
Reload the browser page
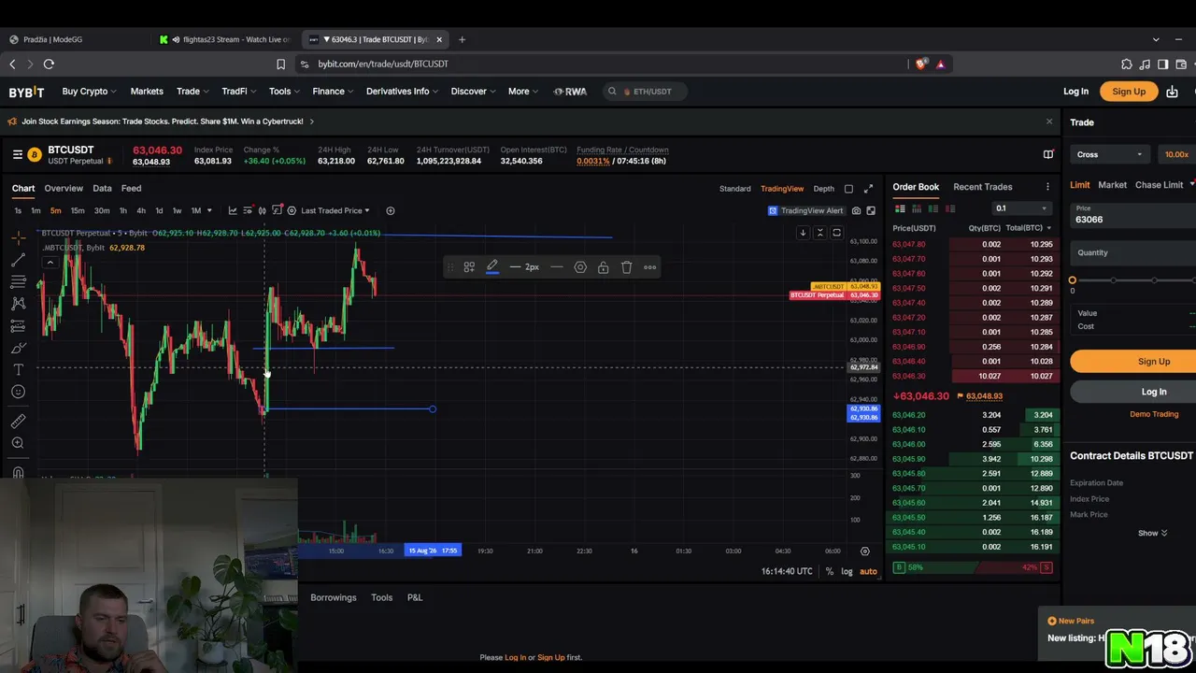49,64
